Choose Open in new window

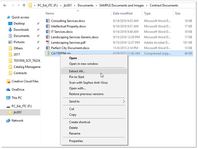pyautogui.click(x=84, y=64)
